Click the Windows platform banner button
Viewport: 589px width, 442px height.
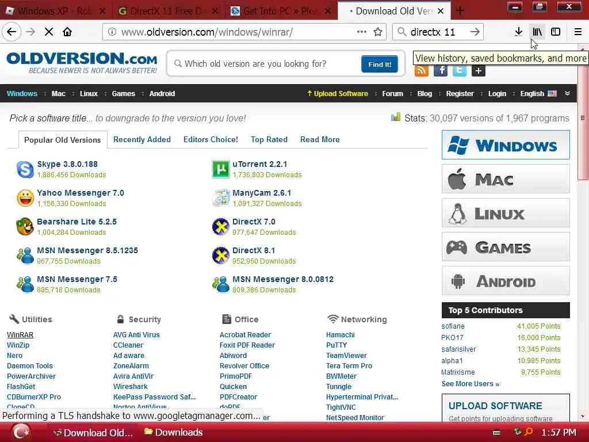tap(506, 144)
